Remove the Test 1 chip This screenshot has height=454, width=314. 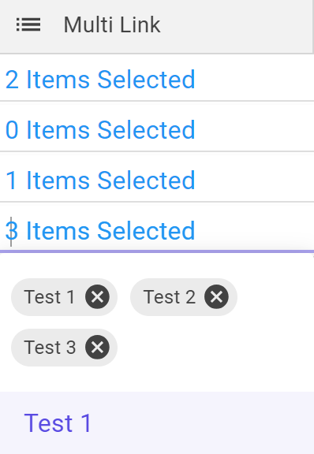pyautogui.click(x=97, y=297)
